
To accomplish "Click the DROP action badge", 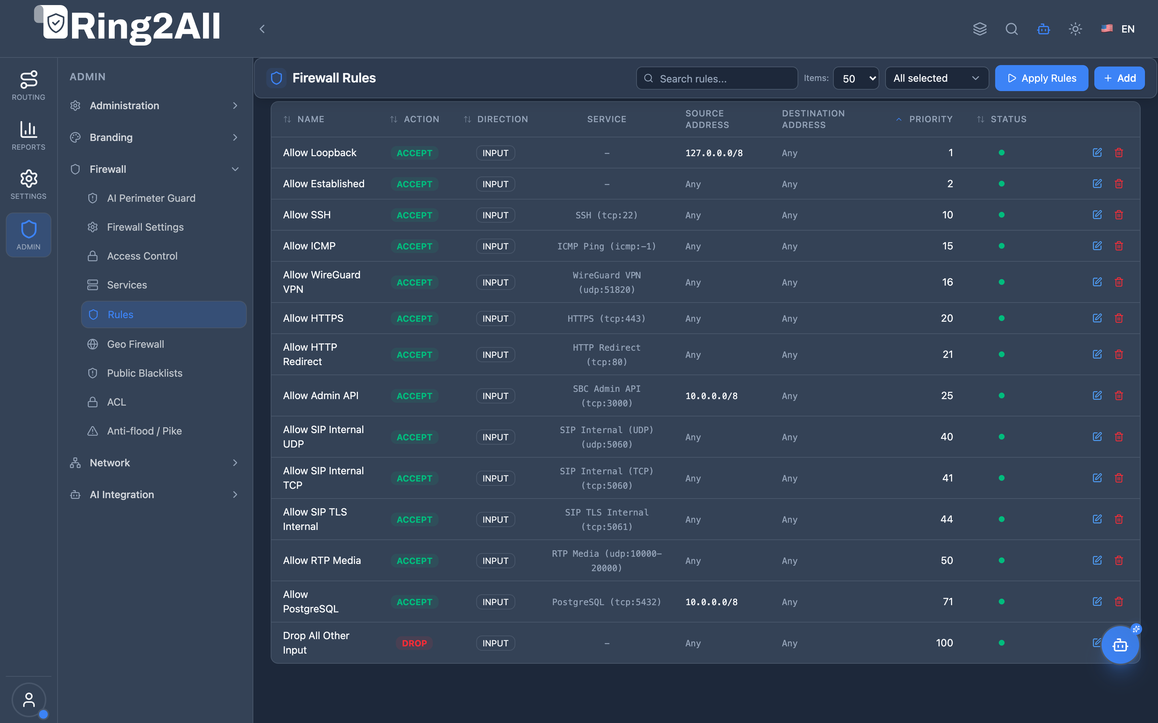I will [x=414, y=643].
